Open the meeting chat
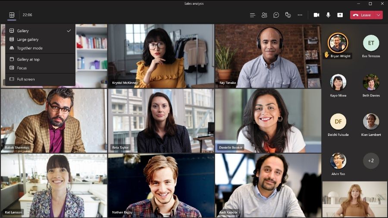 coord(276,15)
